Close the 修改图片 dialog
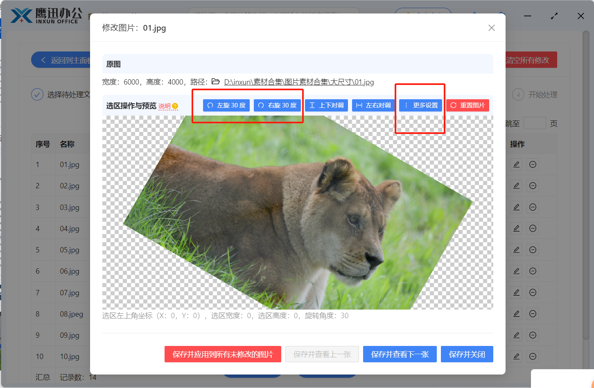The image size is (594, 388). pyautogui.click(x=492, y=28)
